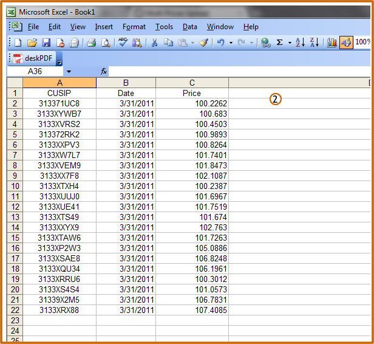
Task: Open the Paste options dropdown arrow
Action: point(192,43)
